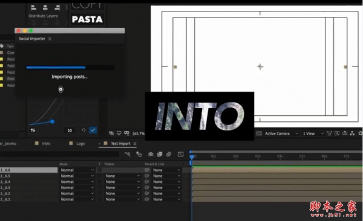Open the Active Camera dropdown
The height and width of the screenshot is (221, 363).
(281, 133)
